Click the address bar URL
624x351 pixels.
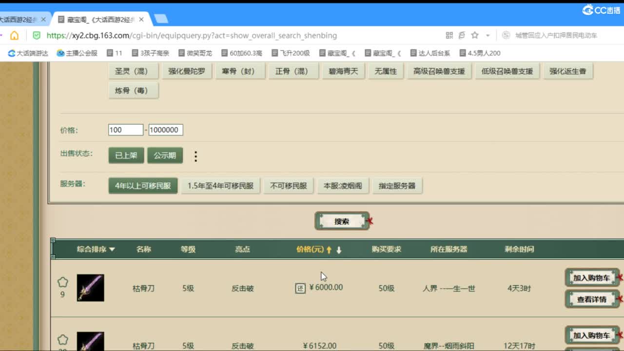tap(192, 36)
